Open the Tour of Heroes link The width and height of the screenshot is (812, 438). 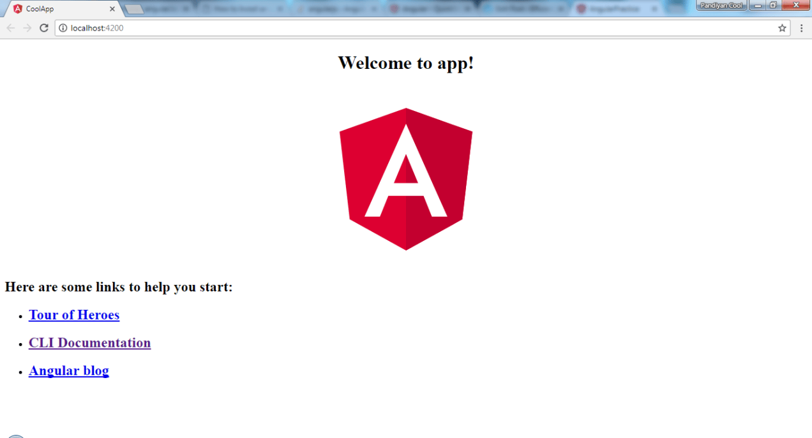pos(74,315)
